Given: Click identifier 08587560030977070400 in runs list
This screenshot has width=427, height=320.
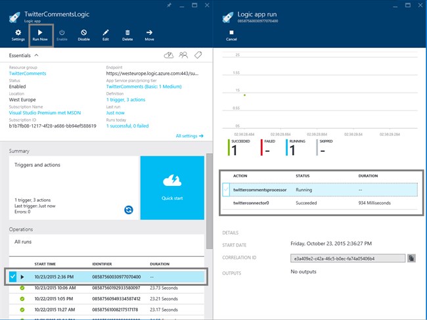Looking at the screenshot, I should point(116,277).
